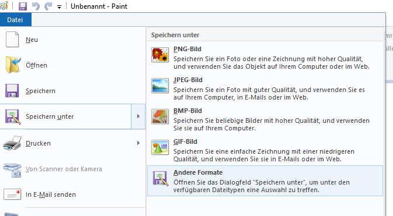393x216 pixels.
Task: Click the purple floppy icon for Speichern
Action: click(12, 91)
